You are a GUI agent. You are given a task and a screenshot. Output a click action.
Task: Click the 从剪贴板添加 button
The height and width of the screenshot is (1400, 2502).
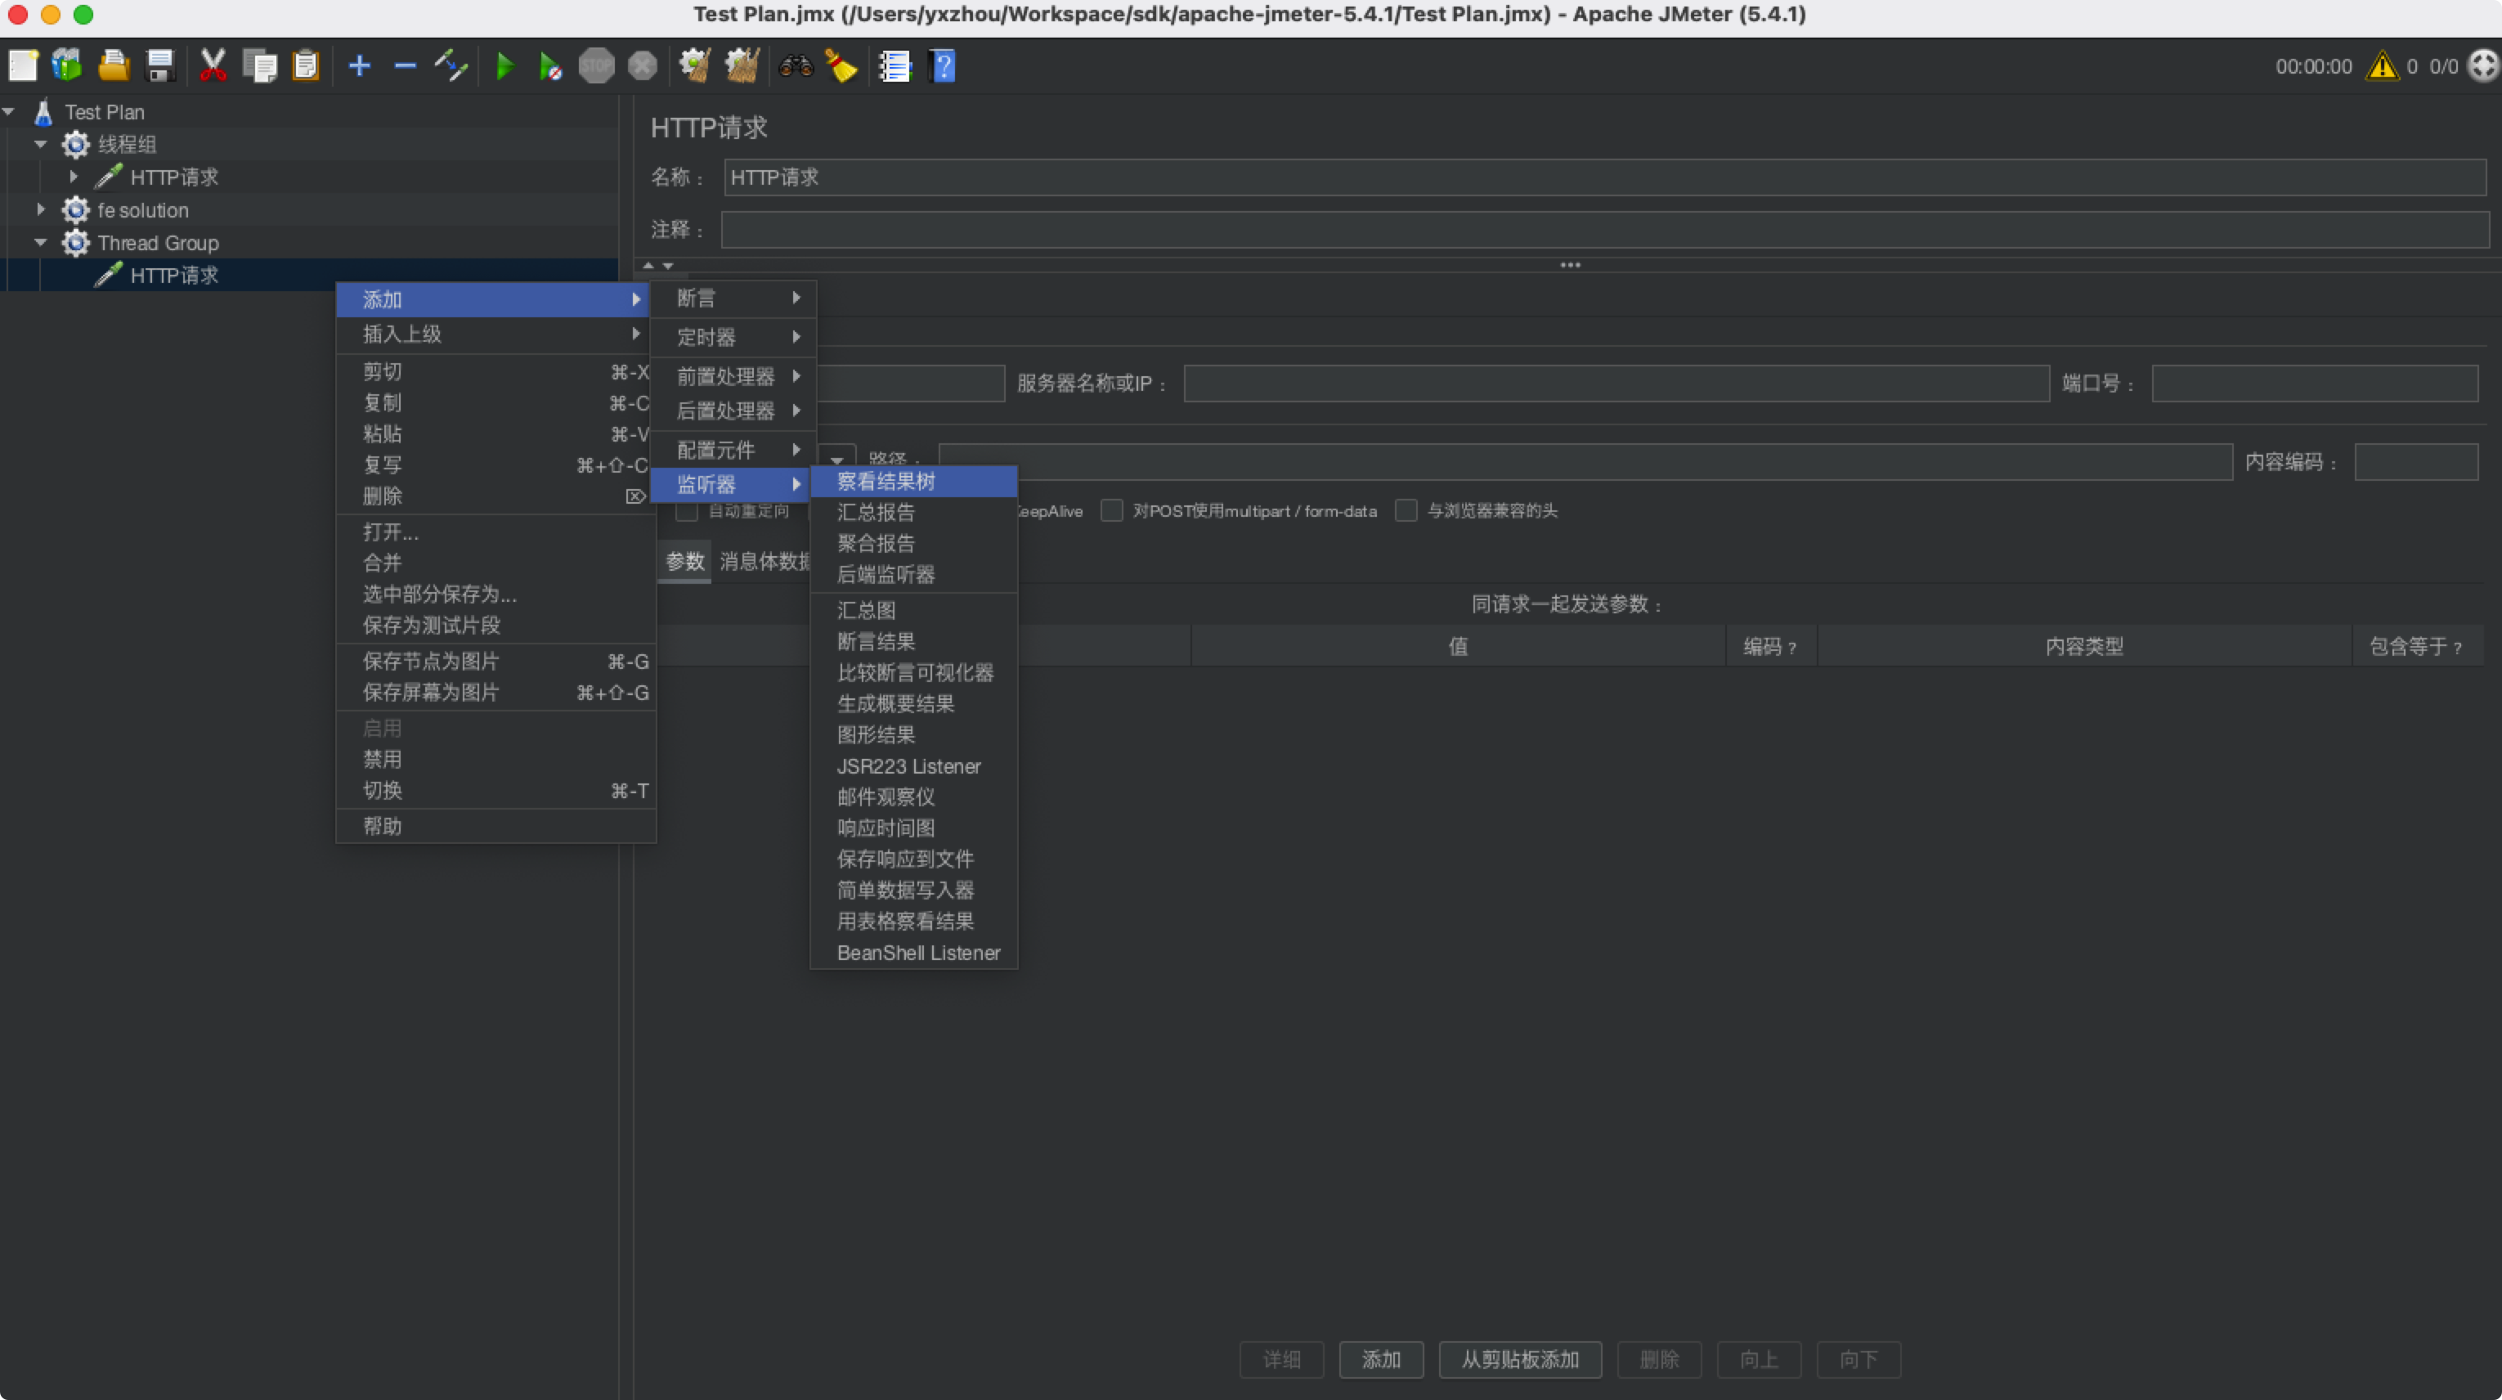(x=1520, y=1360)
